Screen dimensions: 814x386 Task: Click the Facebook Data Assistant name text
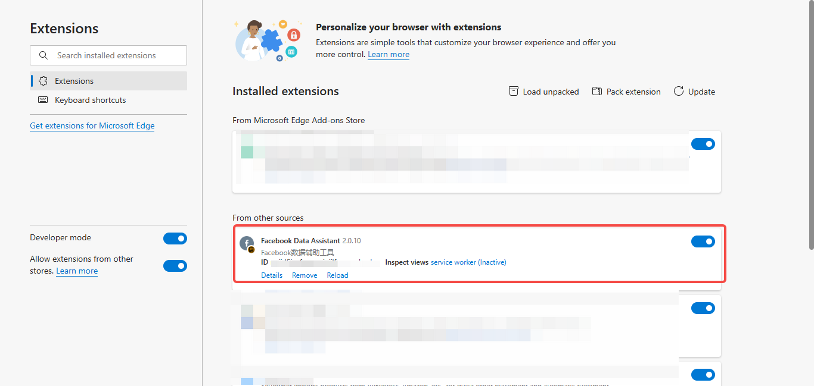point(300,241)
